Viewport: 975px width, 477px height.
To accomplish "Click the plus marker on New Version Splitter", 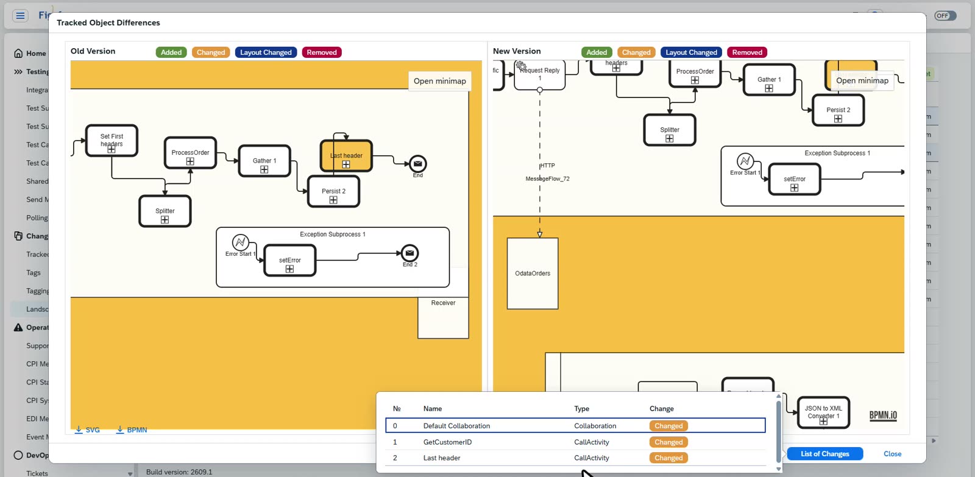I will point(670,139).
